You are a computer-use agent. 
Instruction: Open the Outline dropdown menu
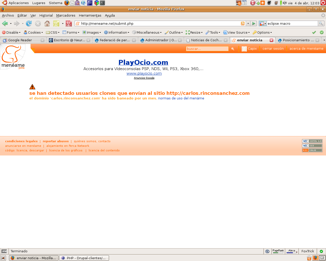(174, 32)
